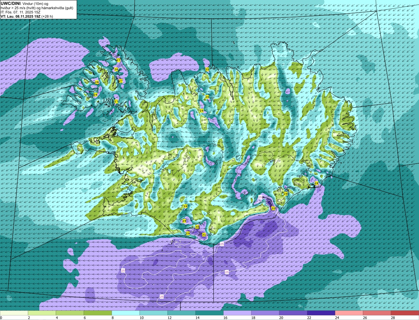Click the 26–28 m/s legend color swatch
The width and height of the screenshot is (419, 320).
point(377,313)
